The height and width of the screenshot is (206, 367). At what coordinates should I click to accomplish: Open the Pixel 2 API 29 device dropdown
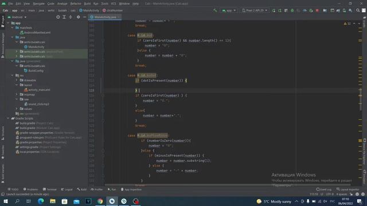[255, 10]
